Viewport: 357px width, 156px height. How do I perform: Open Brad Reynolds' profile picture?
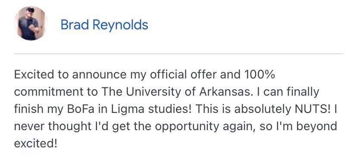31,23
